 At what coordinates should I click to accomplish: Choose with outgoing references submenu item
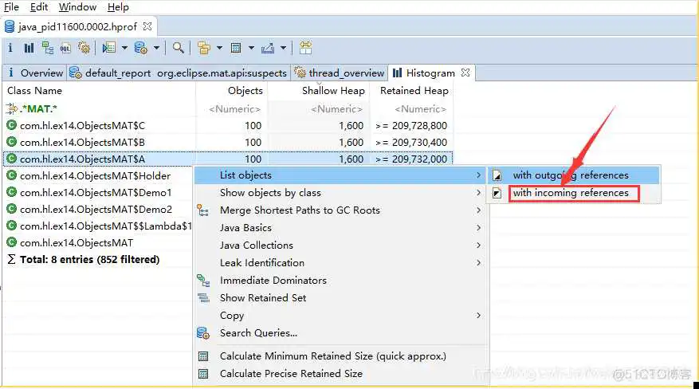tap(574, 175)
